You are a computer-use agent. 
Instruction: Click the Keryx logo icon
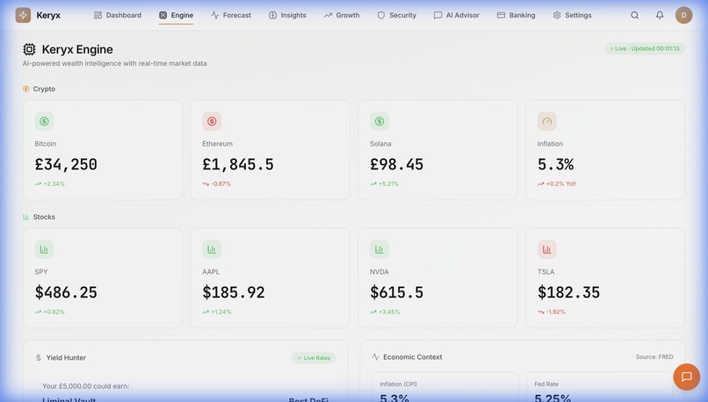[x=23, y=15]
